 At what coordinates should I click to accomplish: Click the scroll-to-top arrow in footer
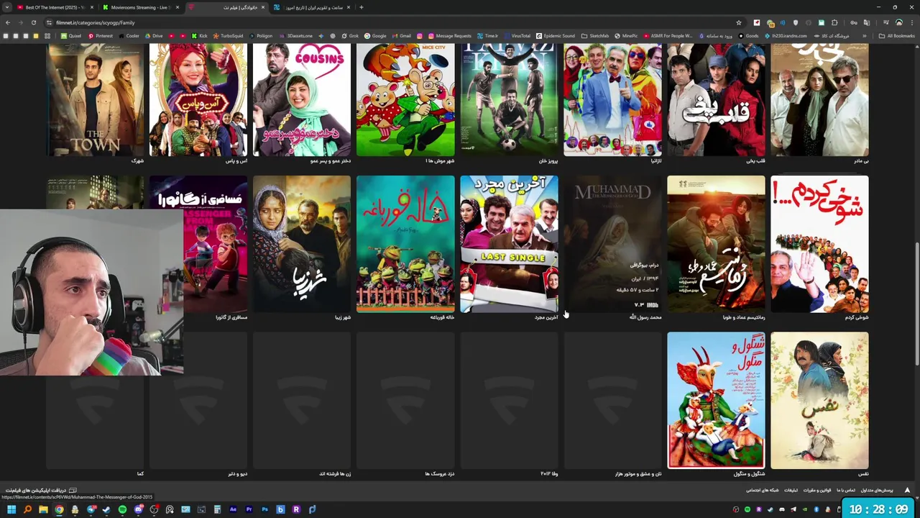pos(907,490)
